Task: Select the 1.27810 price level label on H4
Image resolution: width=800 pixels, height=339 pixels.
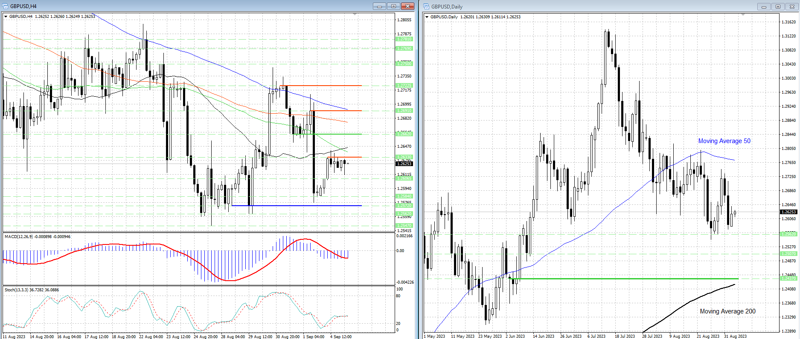Action: coord(404,39)
